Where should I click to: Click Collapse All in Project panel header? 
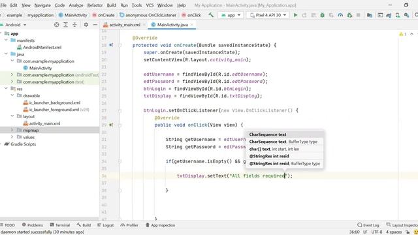(74, 25)
